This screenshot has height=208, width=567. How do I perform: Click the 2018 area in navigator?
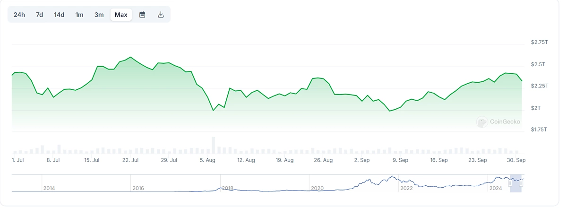(x=228, y=188)
